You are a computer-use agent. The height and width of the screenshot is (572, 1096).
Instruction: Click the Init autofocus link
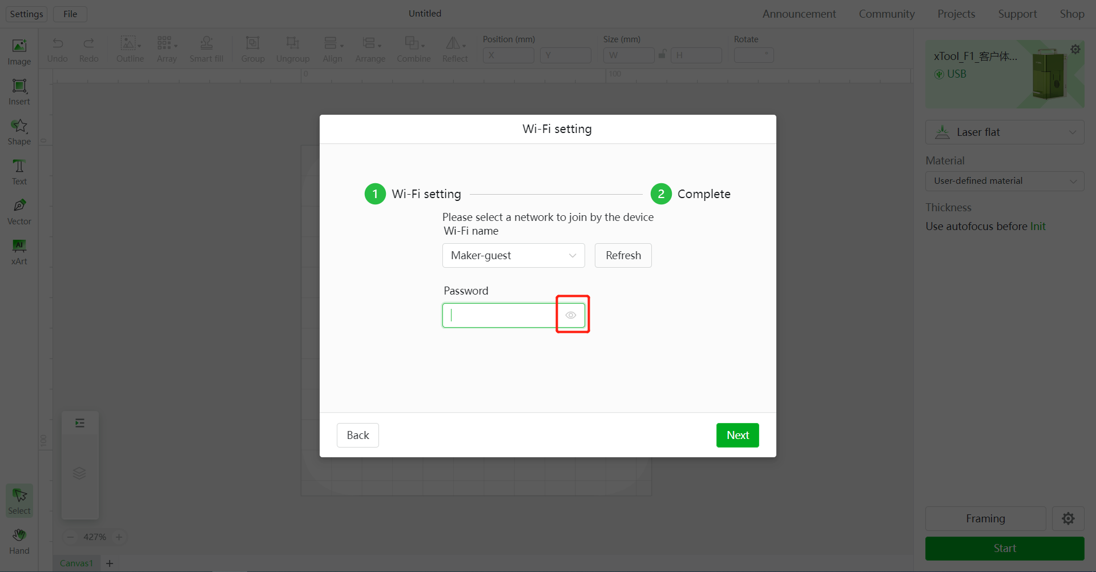point(1038,226)
